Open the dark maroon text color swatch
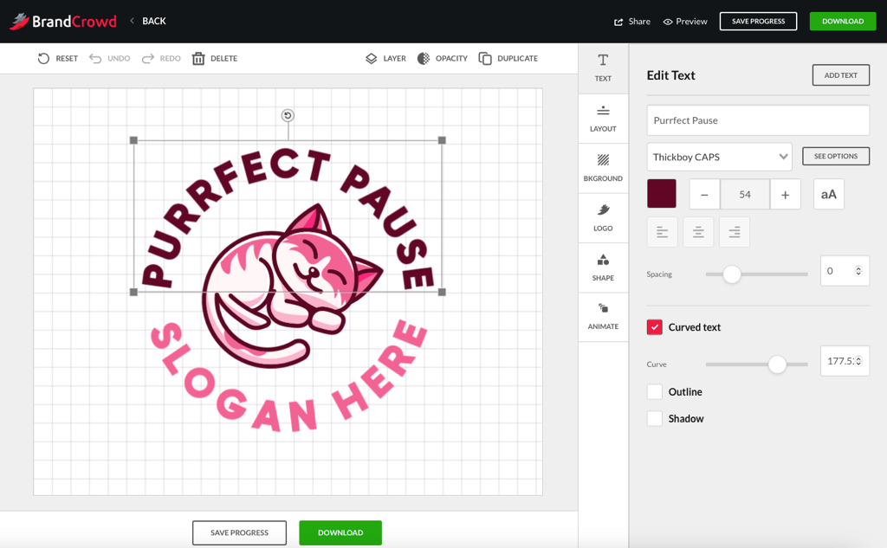887x548 pixels. click(x=662, y=194)
